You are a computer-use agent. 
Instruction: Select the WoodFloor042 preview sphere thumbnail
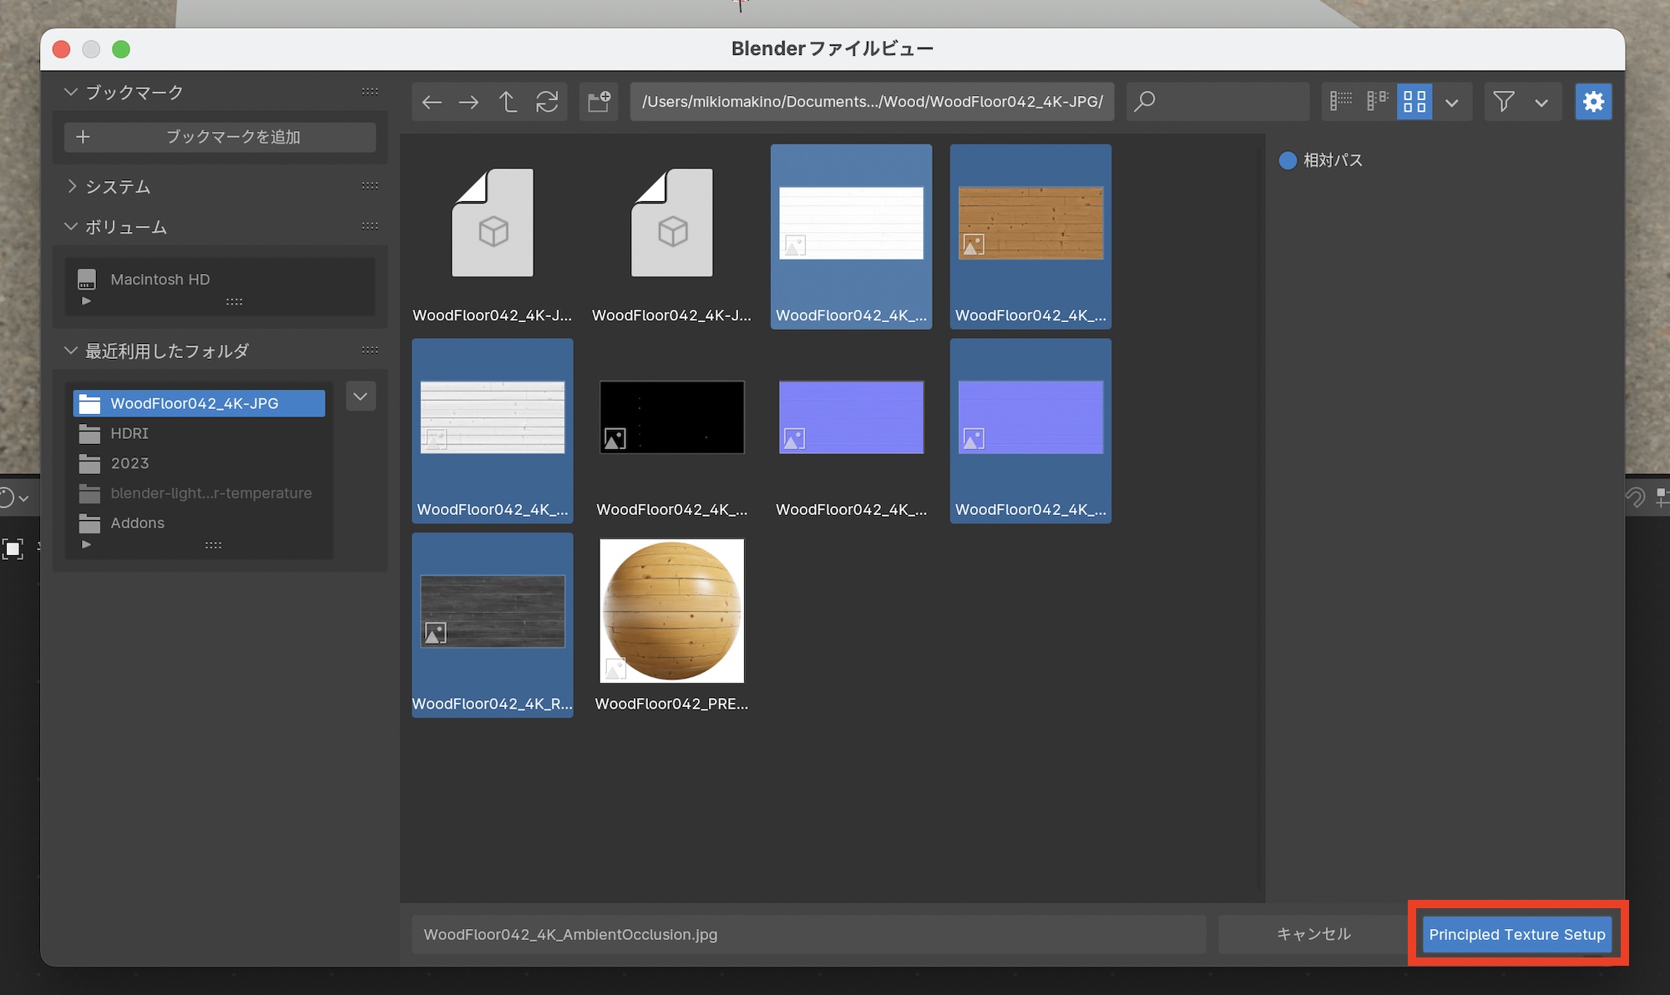click(x=671, y=612)
